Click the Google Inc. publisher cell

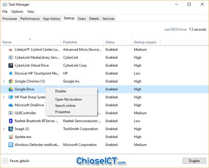(x=72, y=81)
